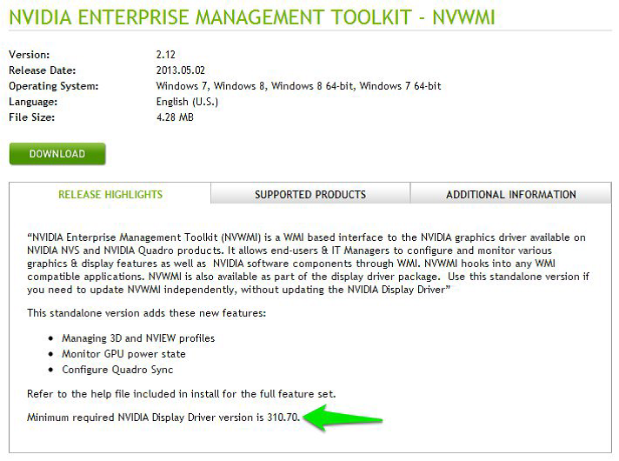Click the Monitor GPU power state bullet
Viewport: 619px width, 461px height.
point(123,354)
